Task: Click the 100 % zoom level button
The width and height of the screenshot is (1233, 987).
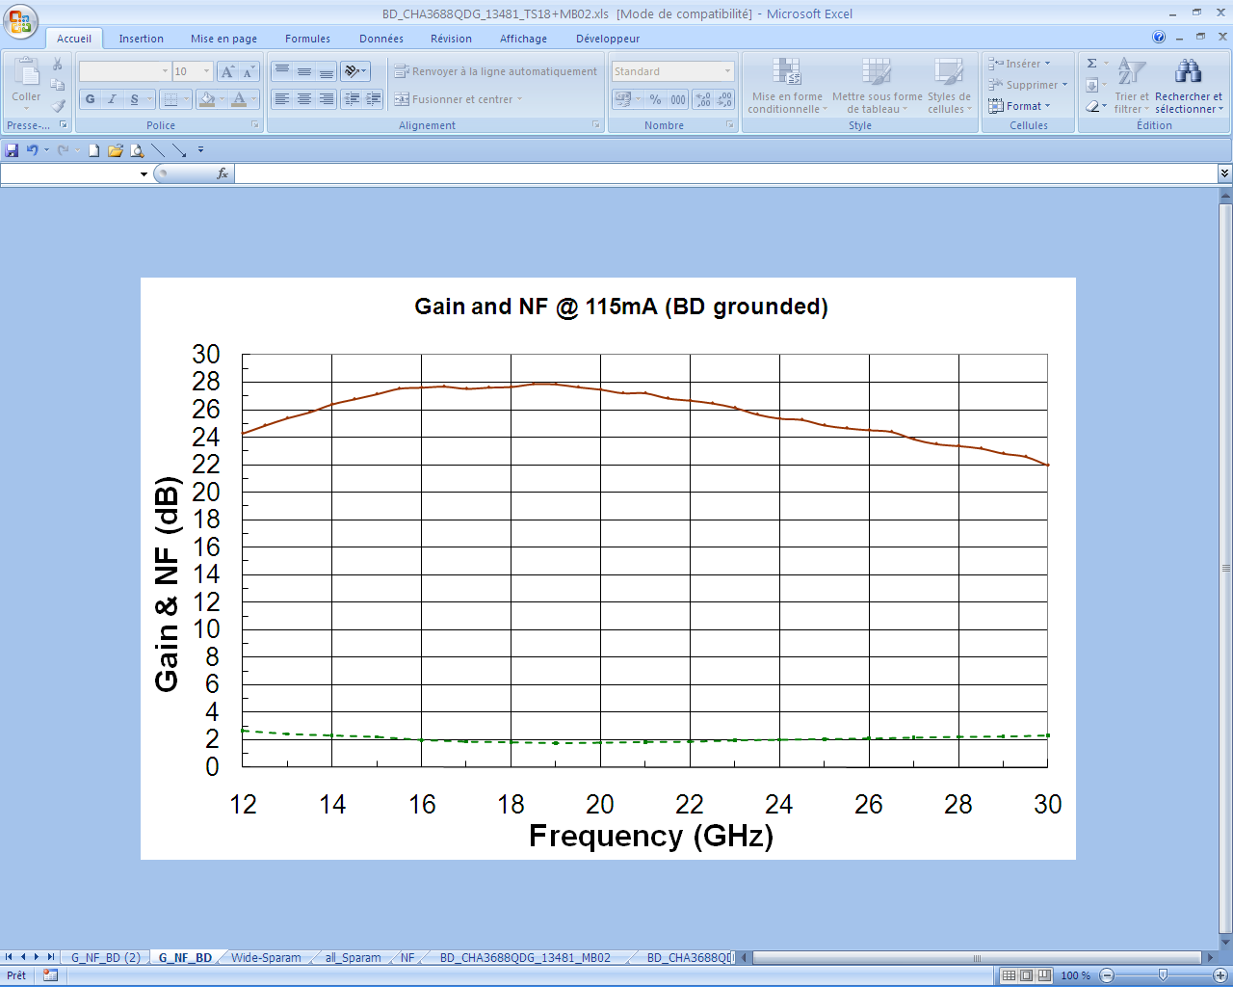Action: point(1075,975)
